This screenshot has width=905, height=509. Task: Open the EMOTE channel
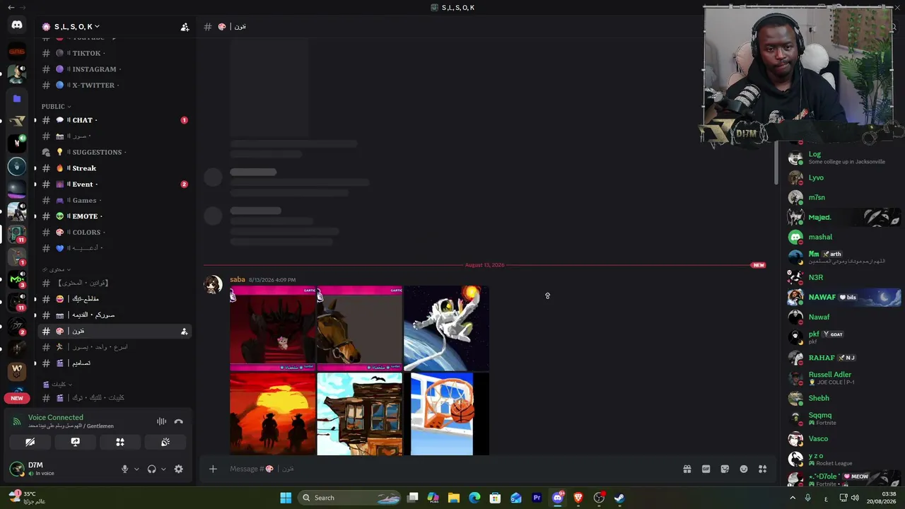click(x=113, y=216)
